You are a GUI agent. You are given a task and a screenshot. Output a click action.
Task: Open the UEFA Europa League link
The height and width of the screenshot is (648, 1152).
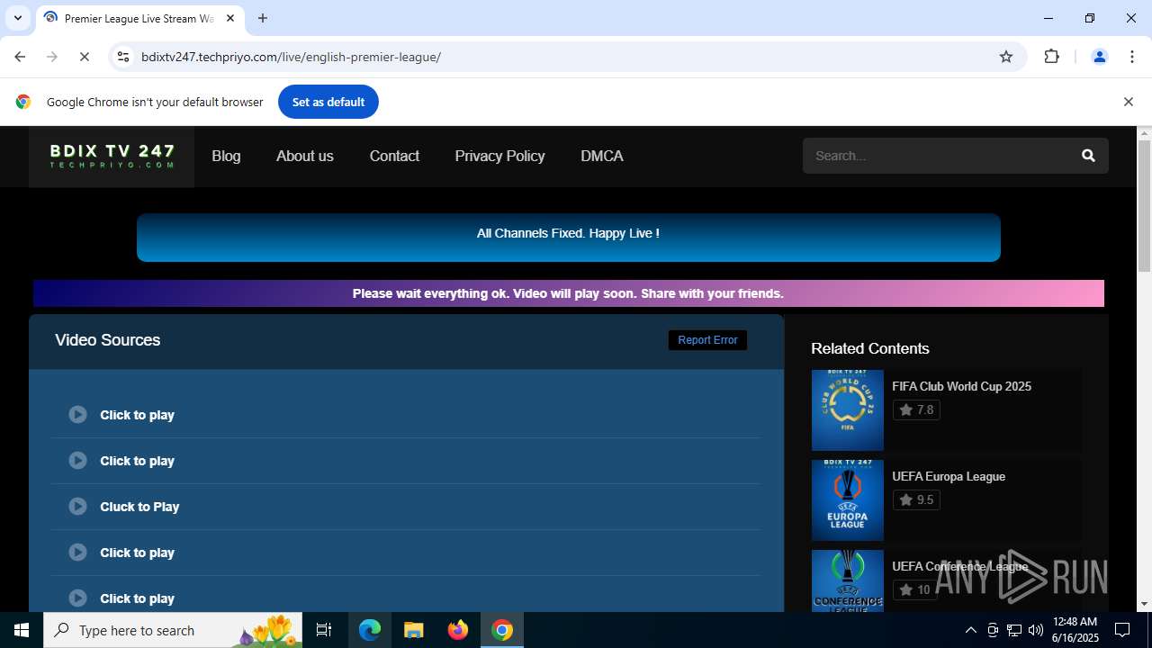click(x=949, y=476)
